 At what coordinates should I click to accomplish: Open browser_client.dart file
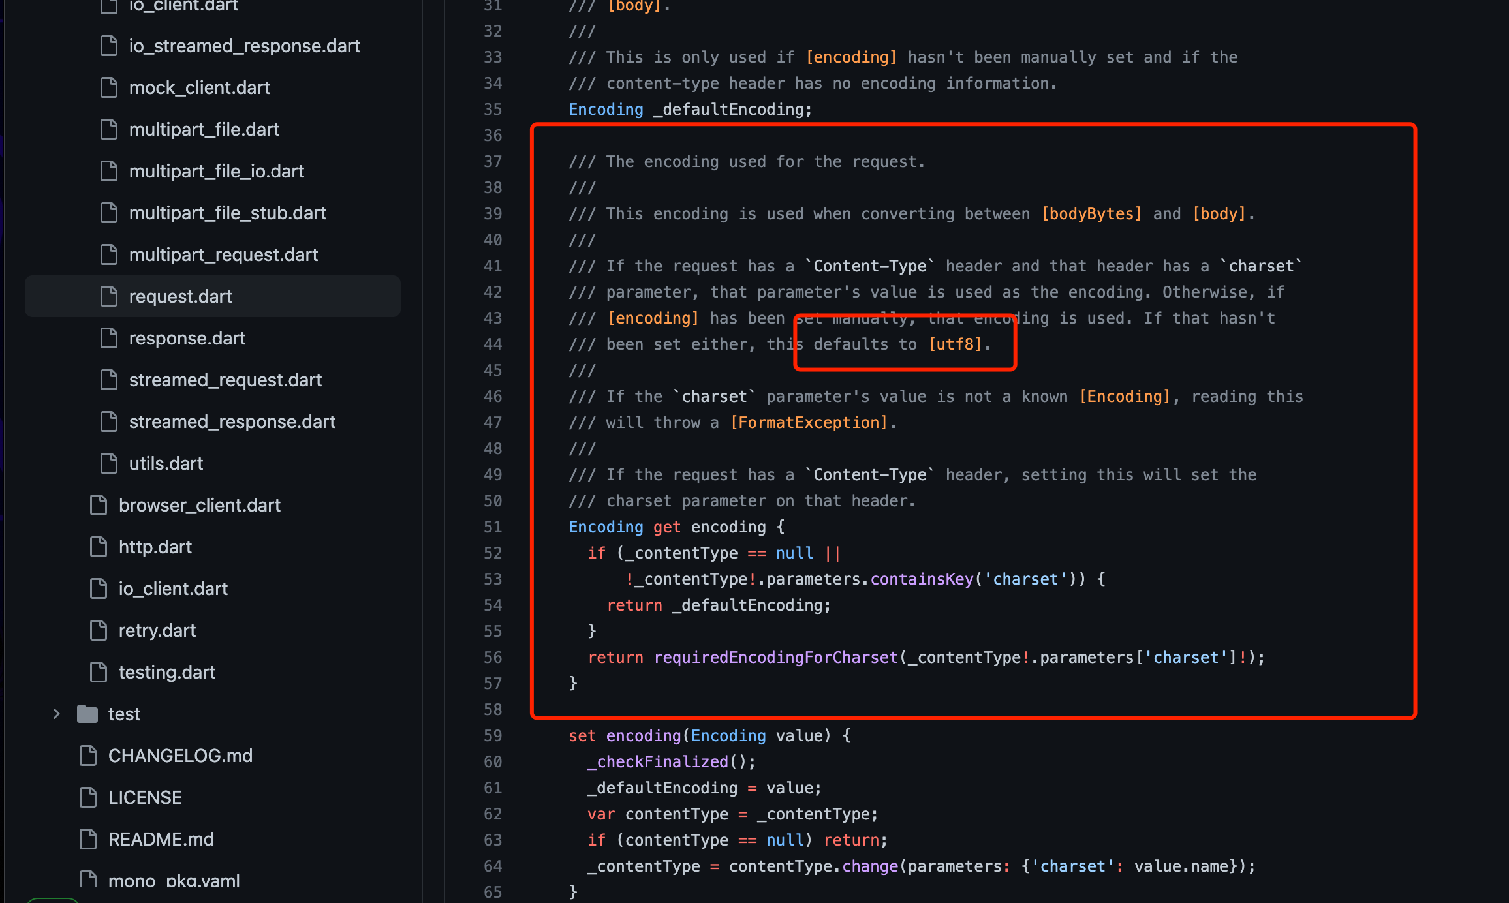pyautogui.click(x=199, y=505)
